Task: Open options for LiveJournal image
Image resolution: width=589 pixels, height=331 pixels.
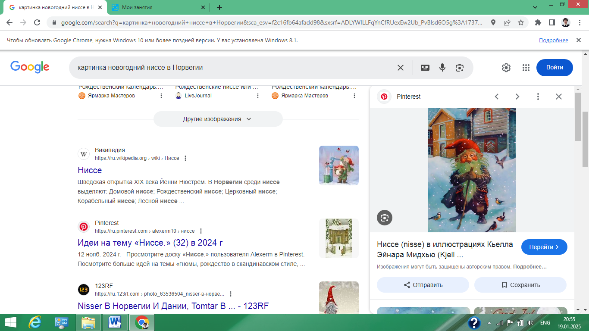Action: click(258, 96)
